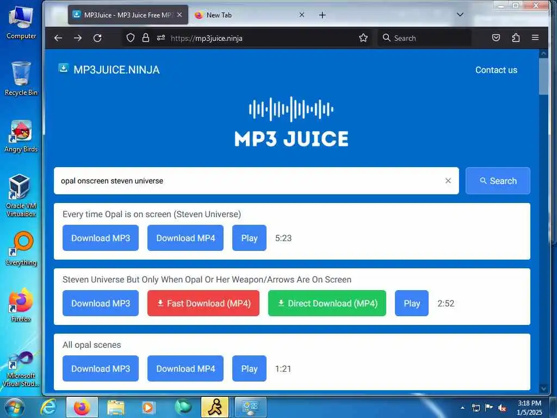557x418 pixels.
Task: Go back with the browser back arrow
Action: click(x=58, y=38)
